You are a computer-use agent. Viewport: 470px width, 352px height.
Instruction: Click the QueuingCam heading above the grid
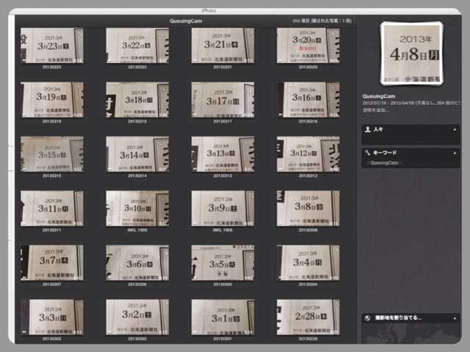click(x=186, y=21)
